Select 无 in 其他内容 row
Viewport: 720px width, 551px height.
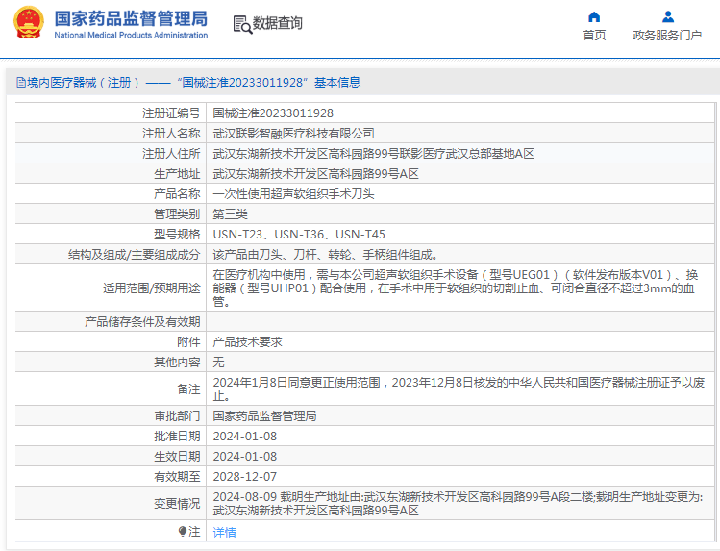pyautogui.click(x=218, y=362)
